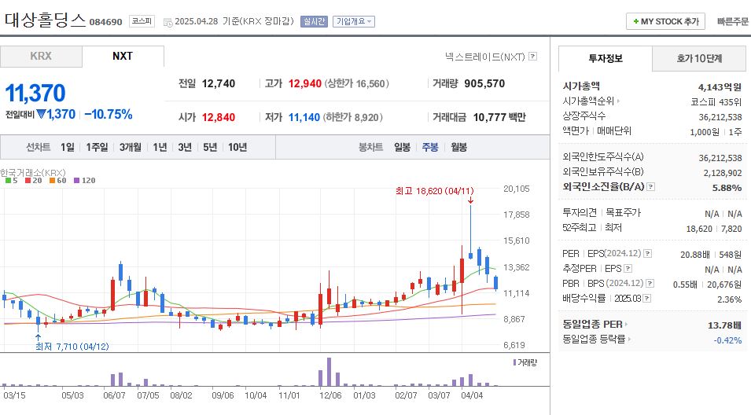Image resolution: width=751 pixels, height=415 pixels.
Task: Click the purple 120-day moving average legend
Action: [x=85, y=181]
